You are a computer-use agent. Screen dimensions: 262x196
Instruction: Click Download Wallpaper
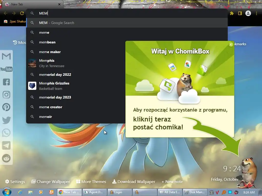click(134, 181)
